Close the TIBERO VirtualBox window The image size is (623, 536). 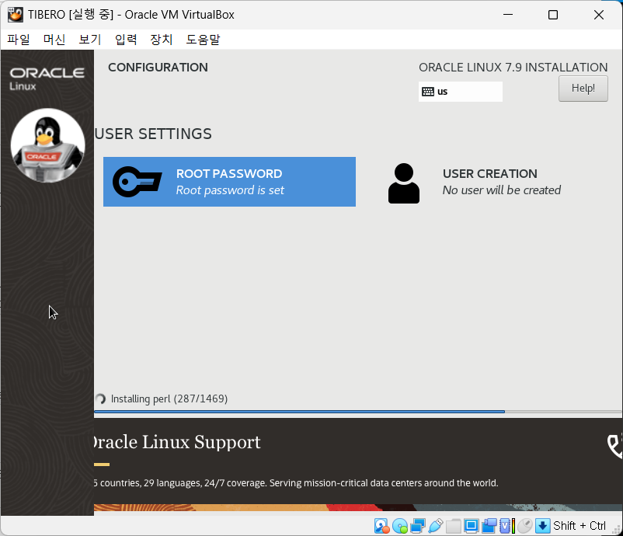[x=598, y=15]
